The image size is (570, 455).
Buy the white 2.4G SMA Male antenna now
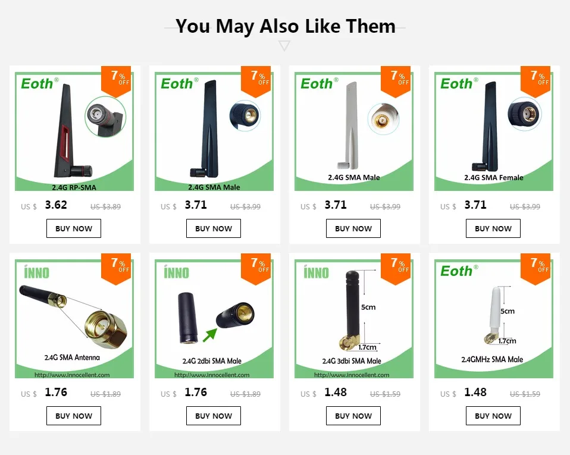353,228
